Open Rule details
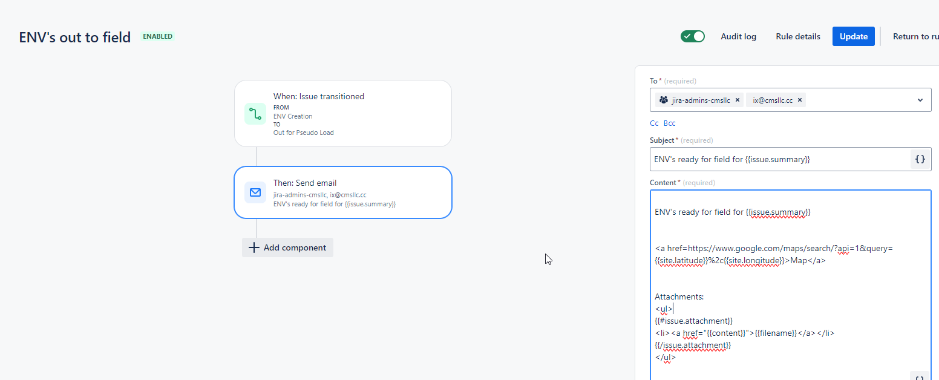The image size is (939, 380). click(798, 36)
